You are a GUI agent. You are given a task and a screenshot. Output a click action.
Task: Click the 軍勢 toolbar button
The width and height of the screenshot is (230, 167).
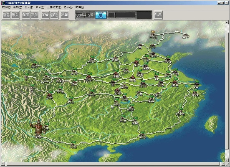26,15
